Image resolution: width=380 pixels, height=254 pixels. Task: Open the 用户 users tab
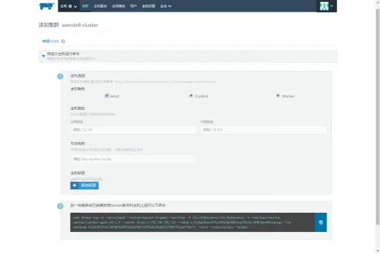[133, 6]
